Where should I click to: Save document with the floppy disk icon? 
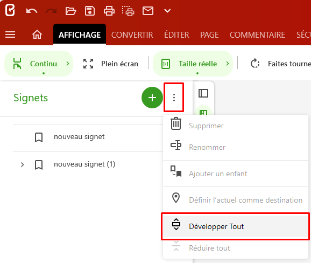click(x=90, y=11)
